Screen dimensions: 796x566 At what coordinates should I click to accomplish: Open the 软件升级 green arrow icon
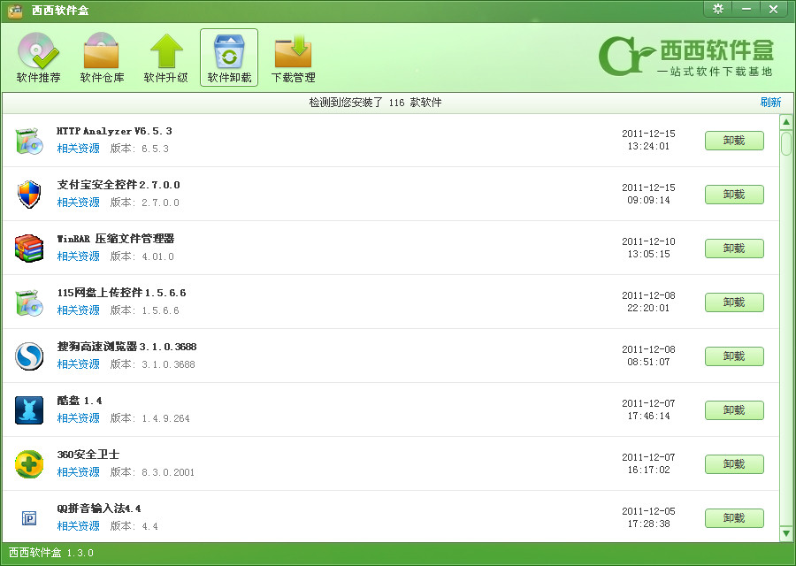pos(166,50)
